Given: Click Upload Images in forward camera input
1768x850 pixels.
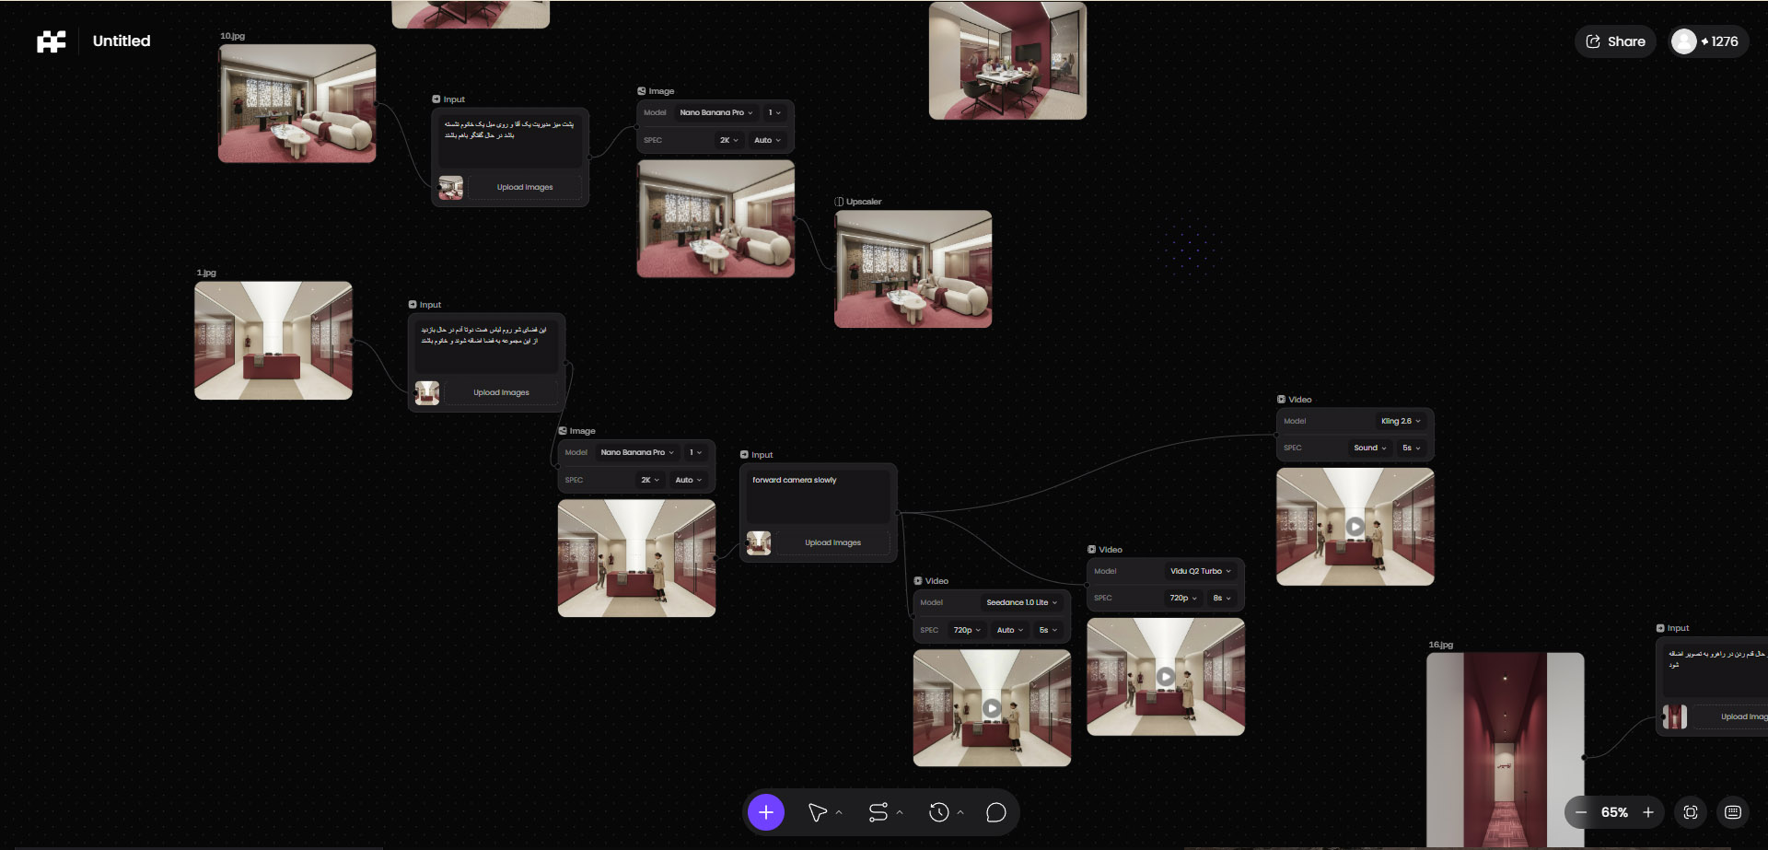Looking at the screenshot, I should pyautogui.click(x=832, y=542).
